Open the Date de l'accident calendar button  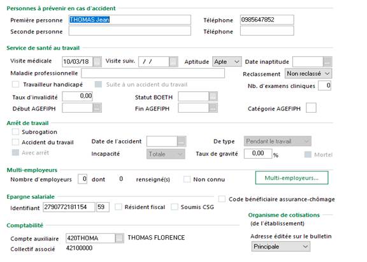coord(182,141)
